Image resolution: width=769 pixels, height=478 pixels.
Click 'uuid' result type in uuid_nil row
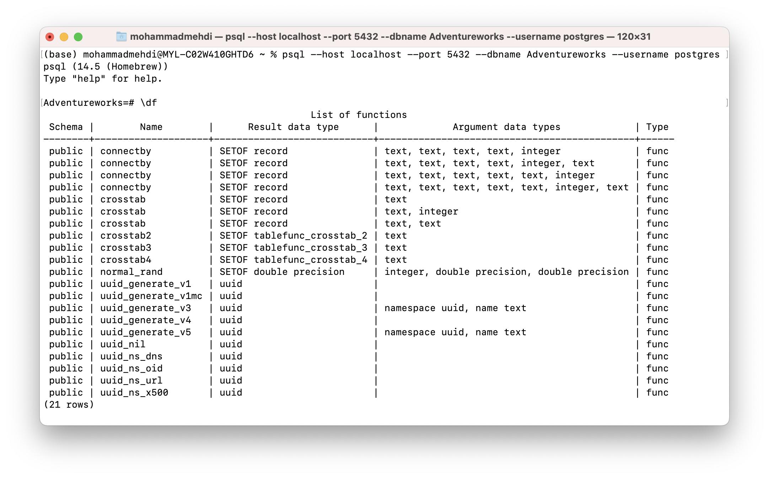pyautogui.click(x=231, y=344)
